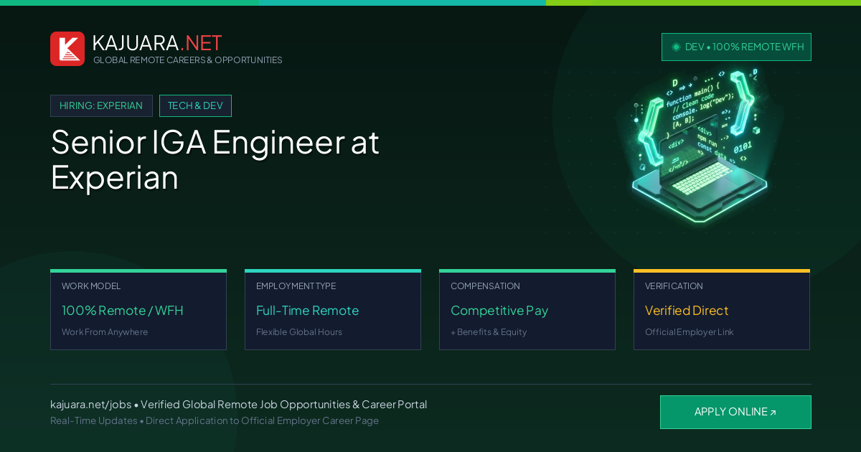
Task: Open the Work Model card
Action: 138,309
